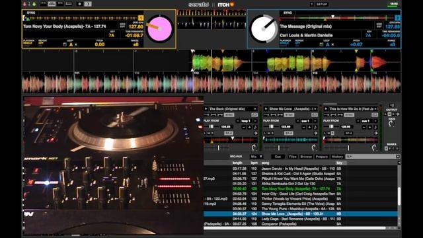Viewport: 423px width, 238px height.
Task: Toggle SYNC on The Bank sample slot
Action: (229, 115)
